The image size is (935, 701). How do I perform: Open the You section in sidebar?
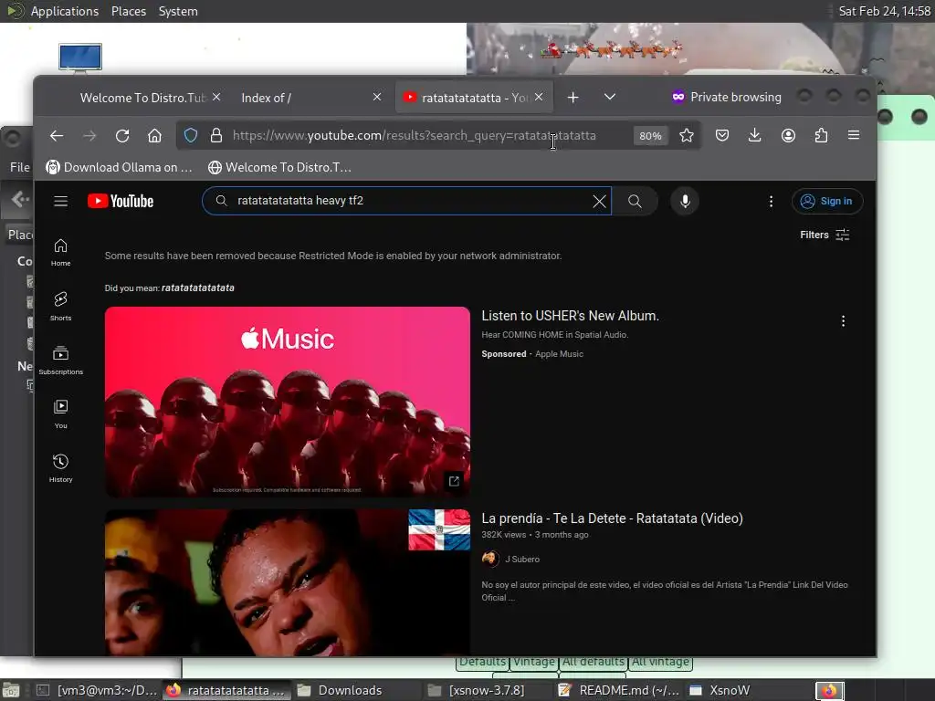61,413
